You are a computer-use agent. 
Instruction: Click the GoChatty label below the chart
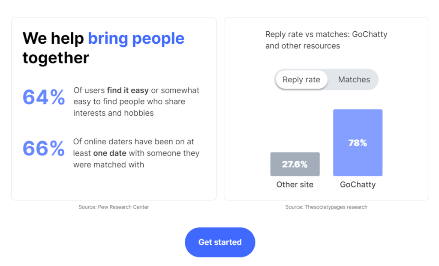(x=358, y=185)
